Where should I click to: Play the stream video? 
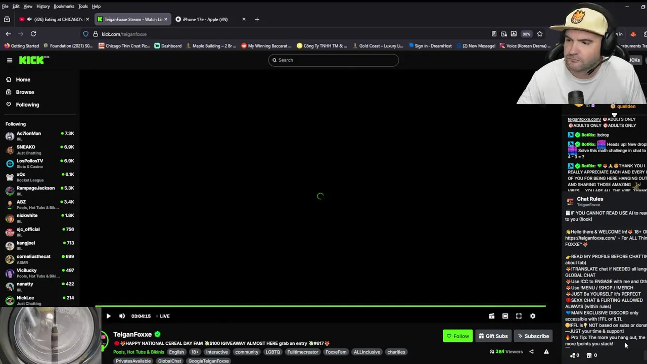point(108,316)
